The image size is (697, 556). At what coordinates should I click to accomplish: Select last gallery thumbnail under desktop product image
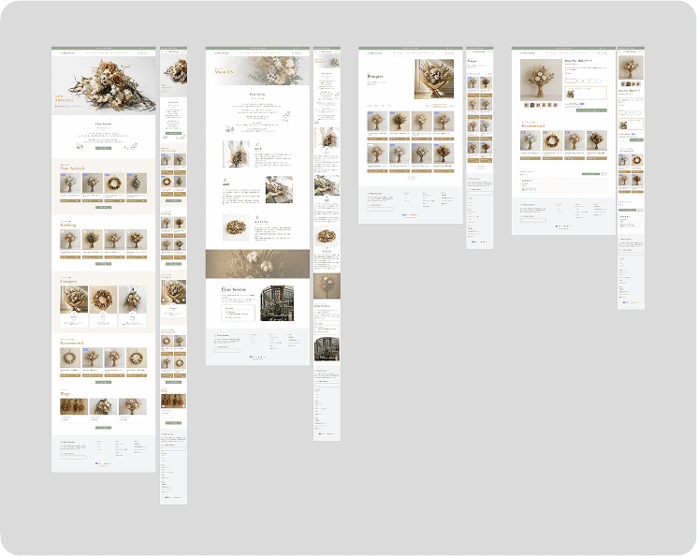[x=555, y=105]
